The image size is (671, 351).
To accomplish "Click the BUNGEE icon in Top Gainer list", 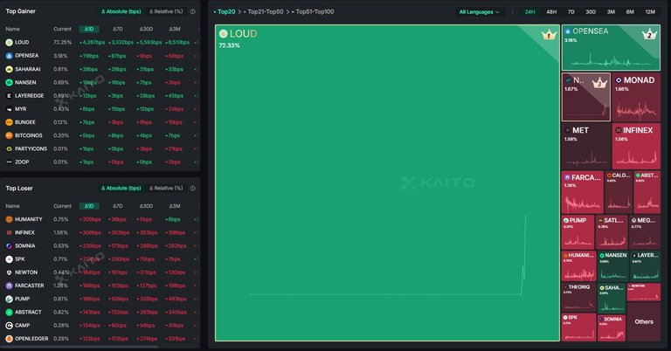I will click(9, 122).
